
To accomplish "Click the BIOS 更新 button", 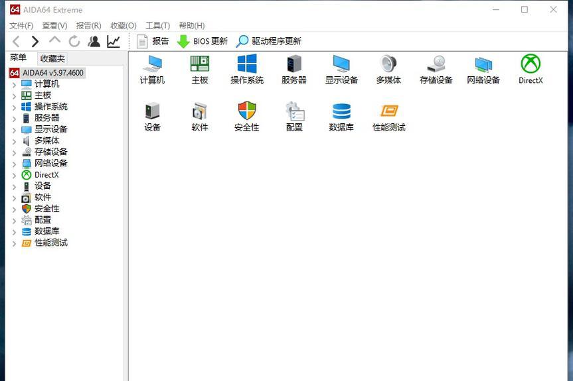I will pyautogui.click(x=202, y=41).
